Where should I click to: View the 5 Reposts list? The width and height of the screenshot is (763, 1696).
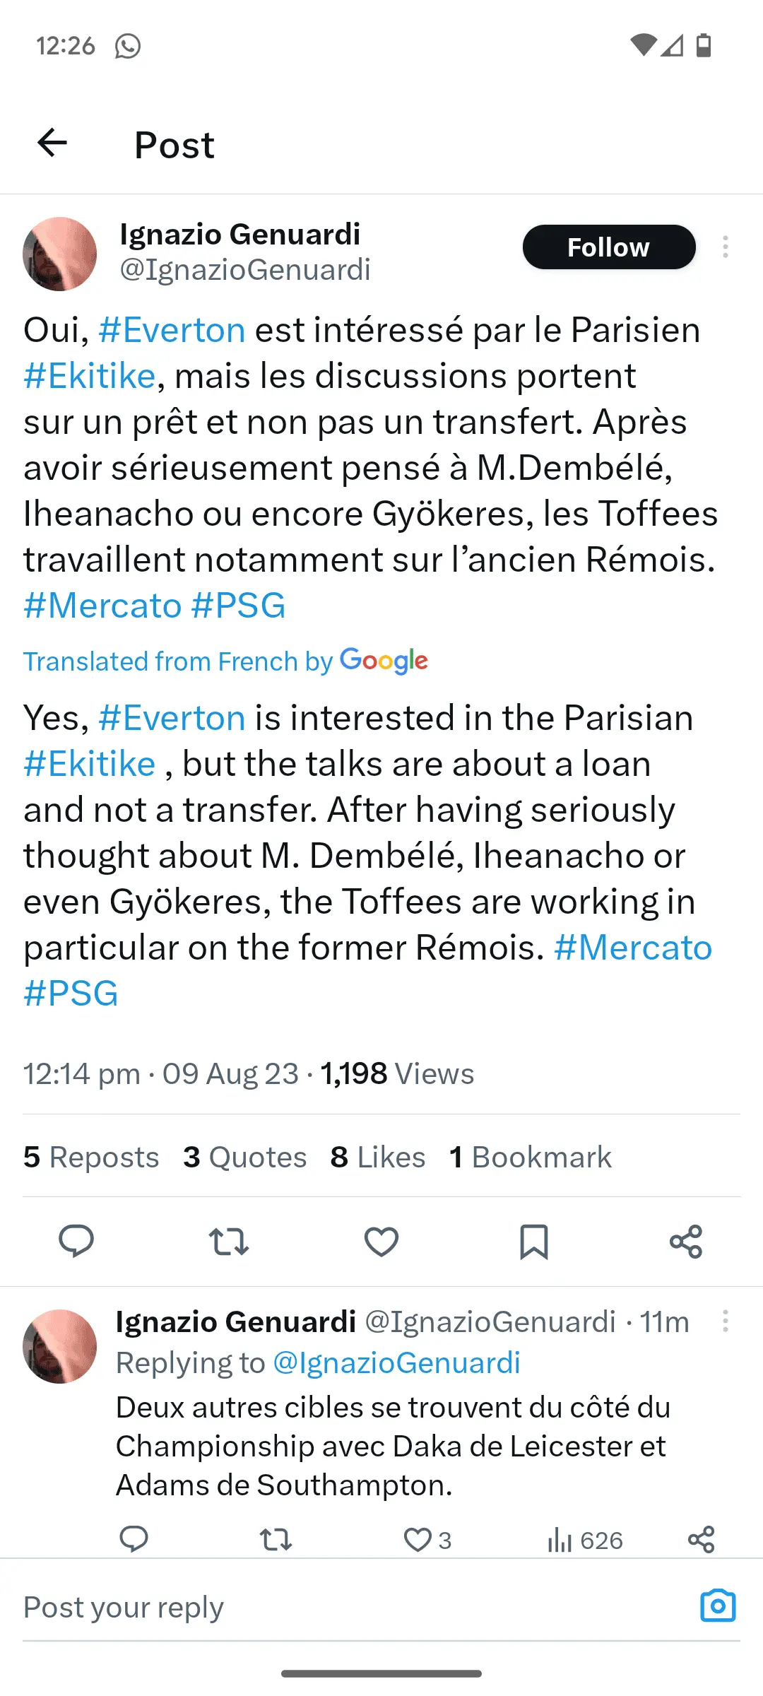[91, 1157]
